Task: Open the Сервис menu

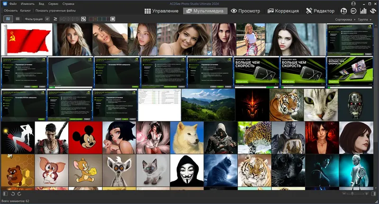Action: pyautogui.click(x=53, y=4)
